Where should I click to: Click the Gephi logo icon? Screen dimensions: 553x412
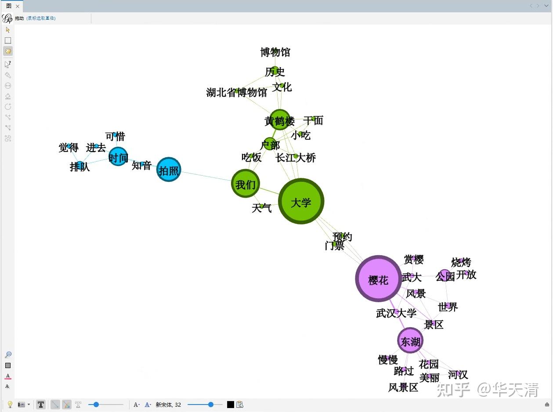[x=7, y=18]
